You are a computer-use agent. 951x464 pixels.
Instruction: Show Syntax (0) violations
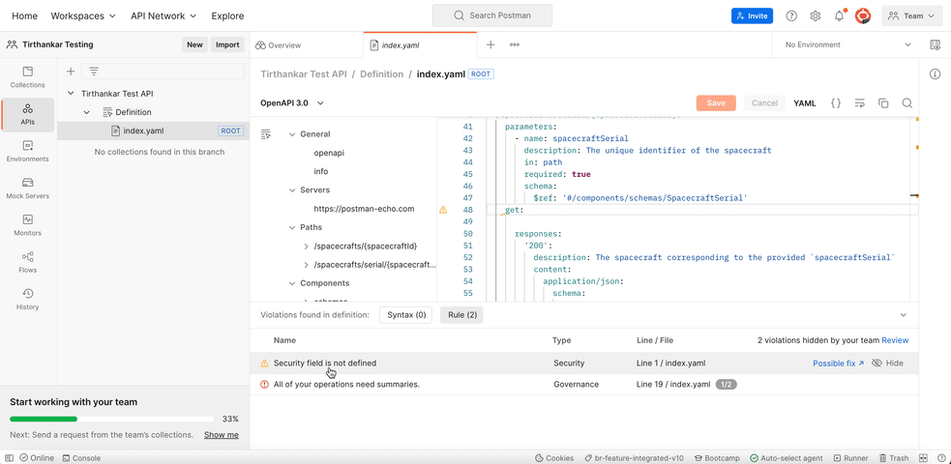pos(405,315)
